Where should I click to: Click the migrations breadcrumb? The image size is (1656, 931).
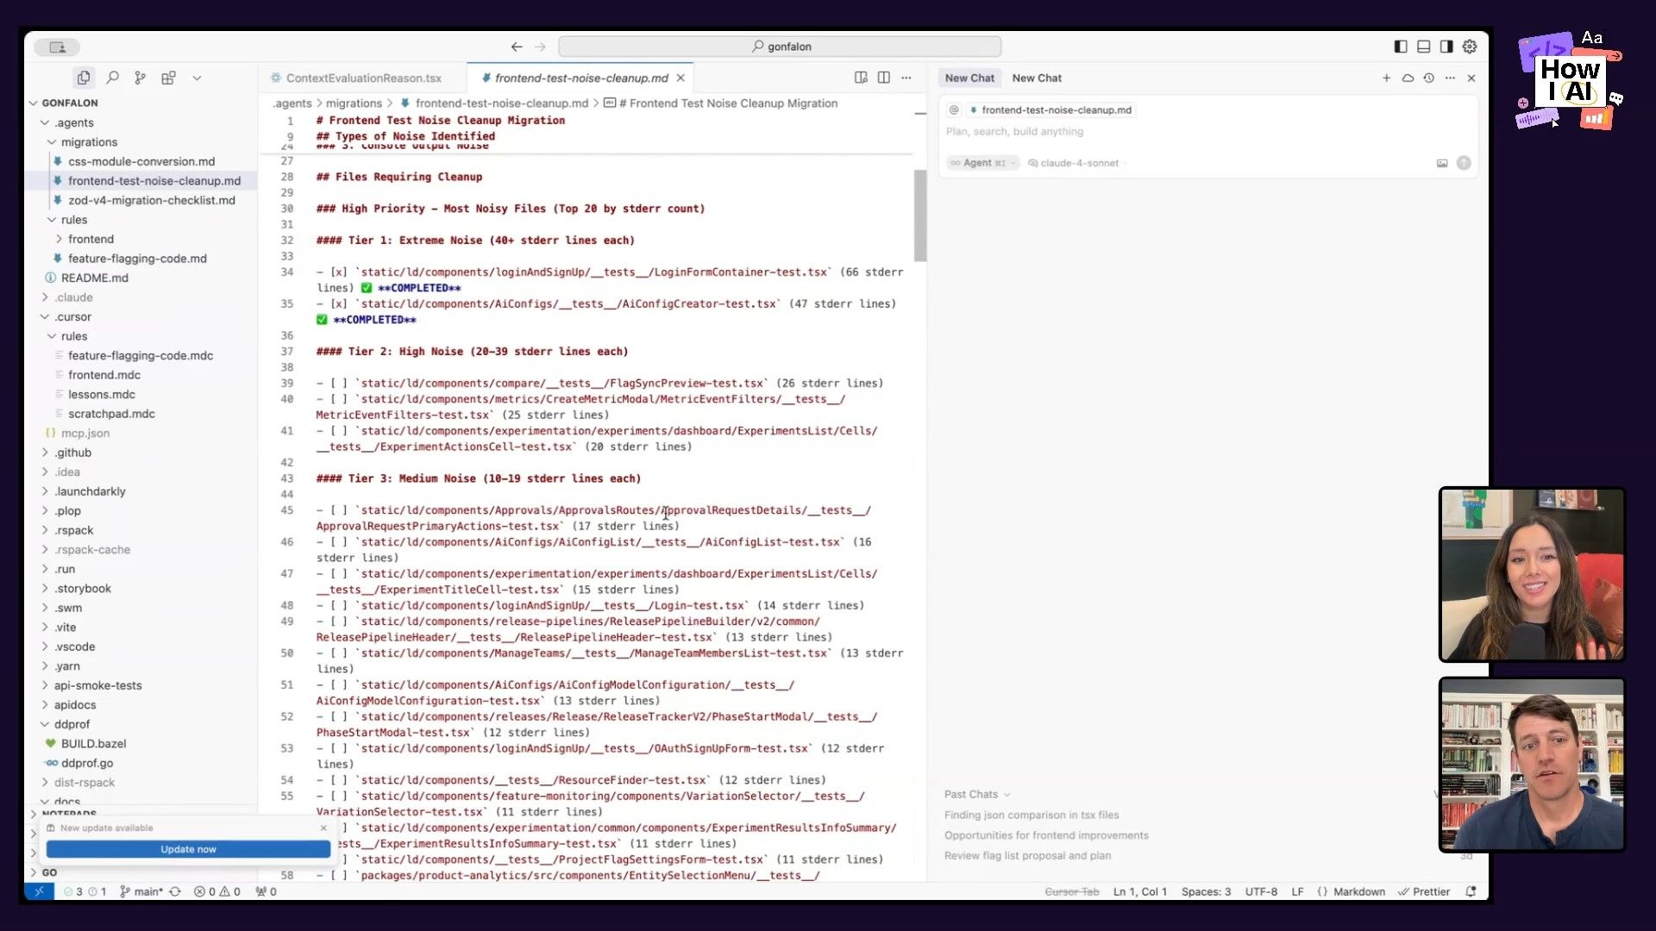[354, 103]
